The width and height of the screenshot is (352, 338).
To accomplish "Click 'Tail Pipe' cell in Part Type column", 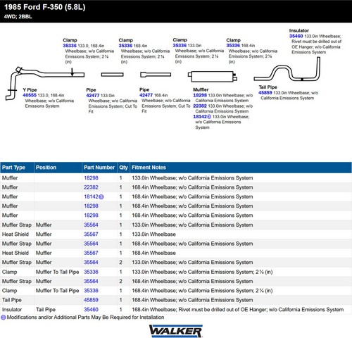I will click(x=12, y=300).
